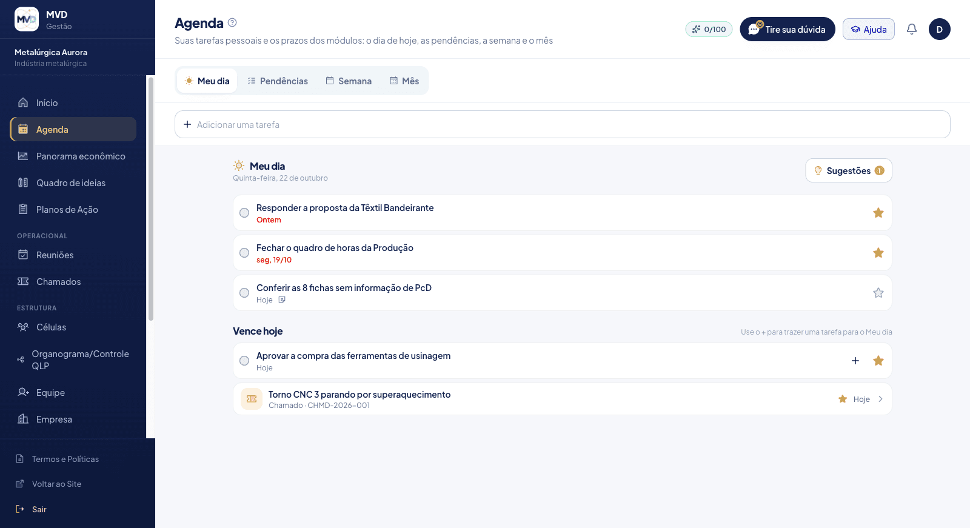Click the Chamado ticket icon for Torno CNC 3
The height and width of the screenshot is (528, 970).
[252, 399]
